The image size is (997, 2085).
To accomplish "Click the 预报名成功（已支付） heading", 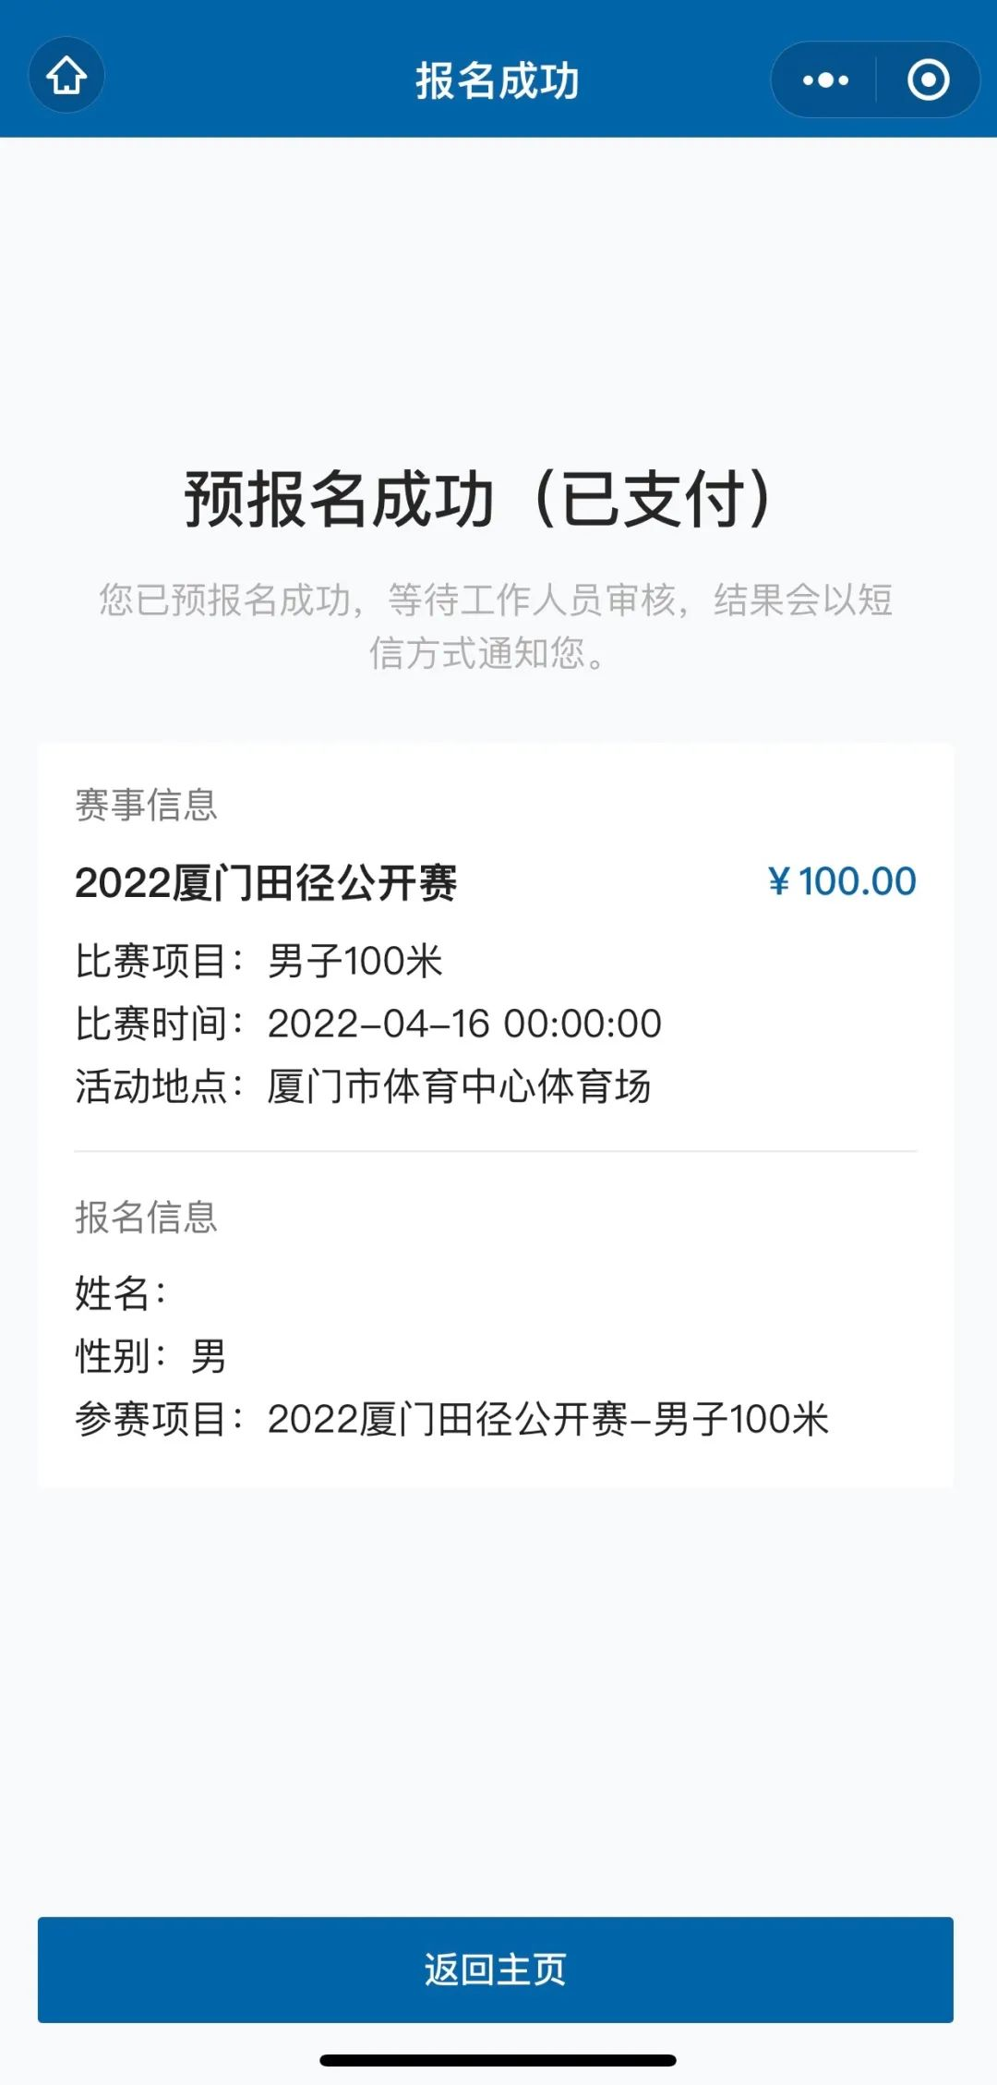I will [478, 499].
